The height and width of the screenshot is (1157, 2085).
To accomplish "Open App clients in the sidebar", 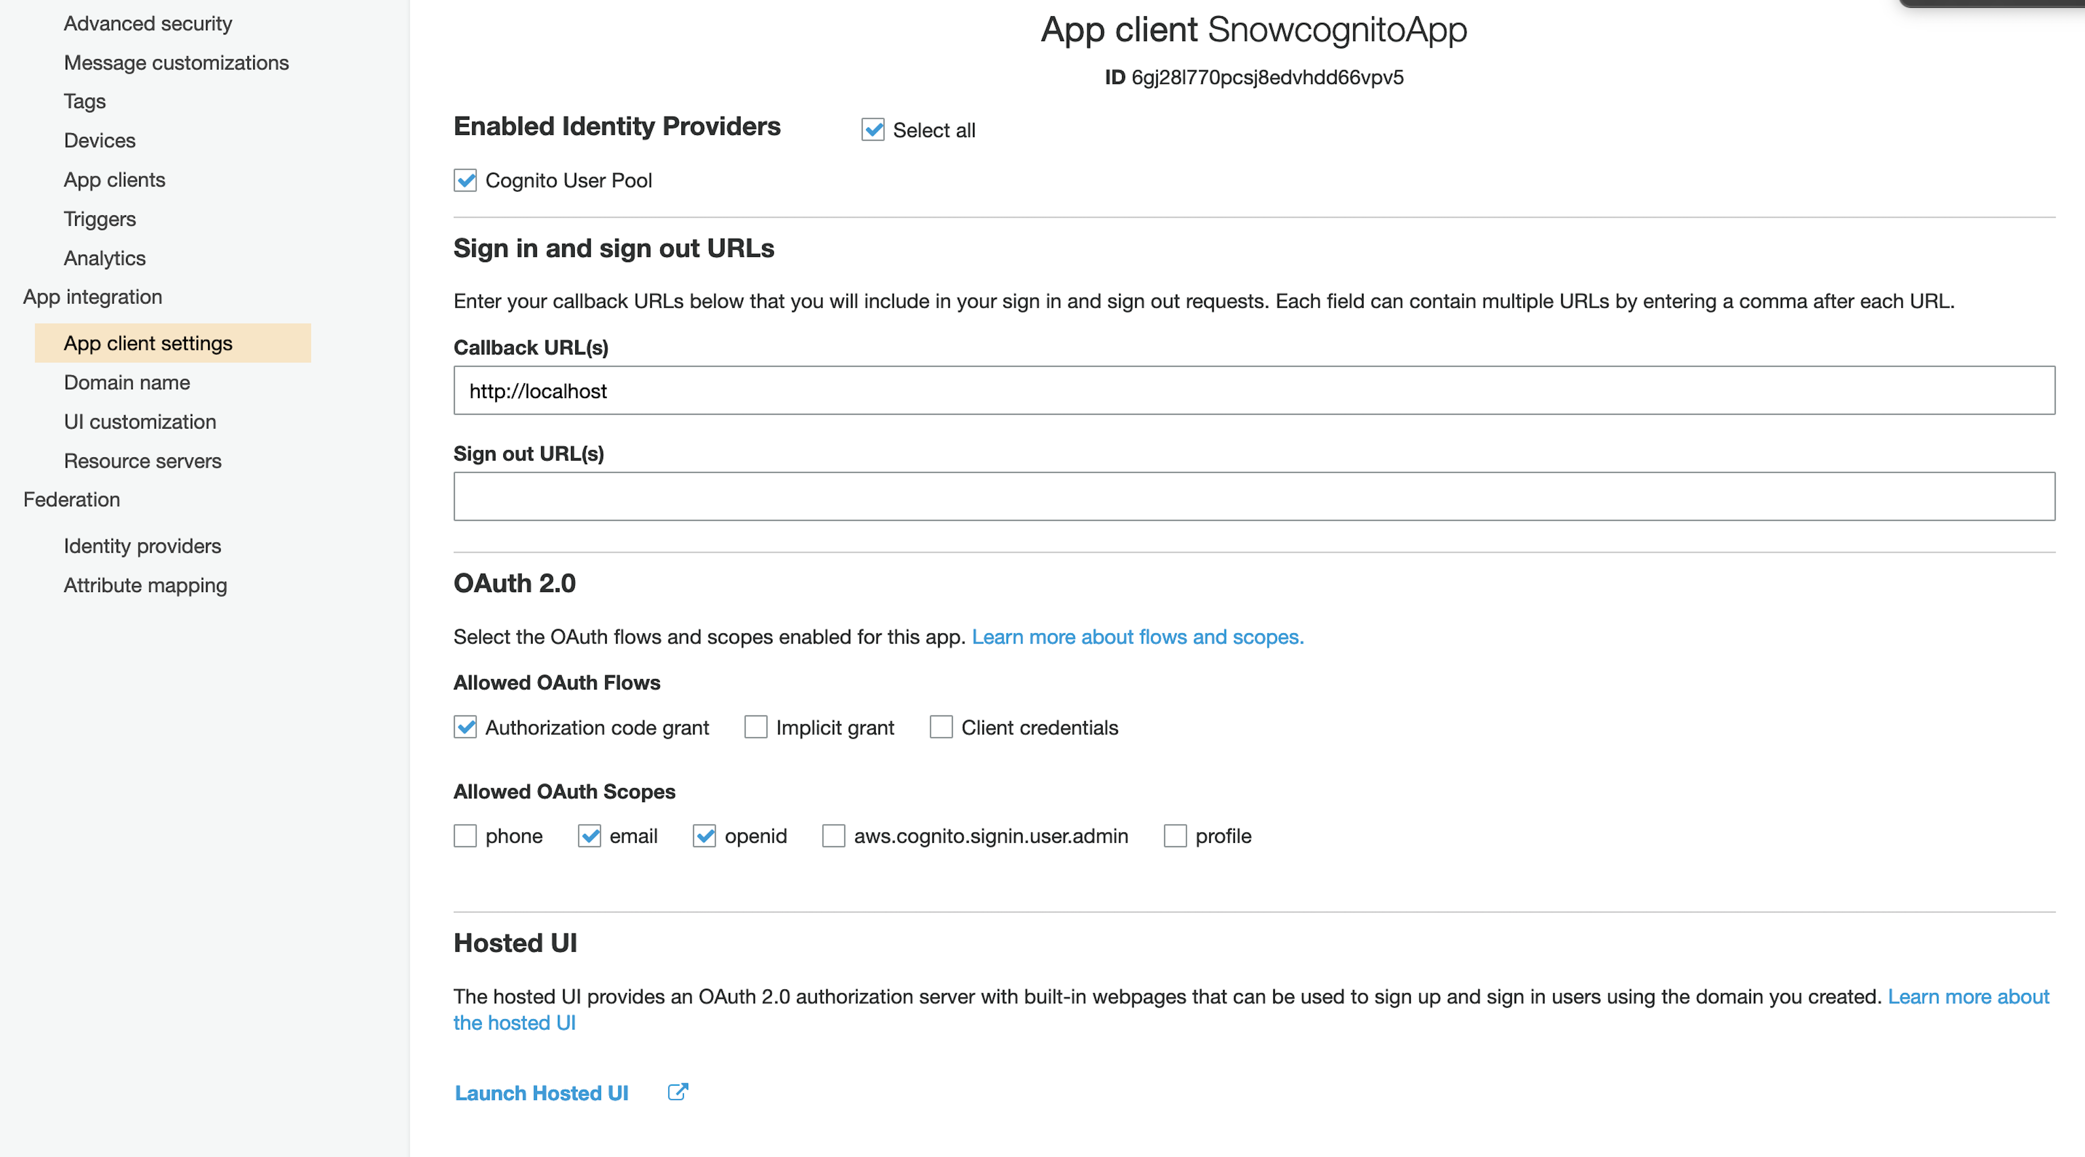I will [114, 180].
